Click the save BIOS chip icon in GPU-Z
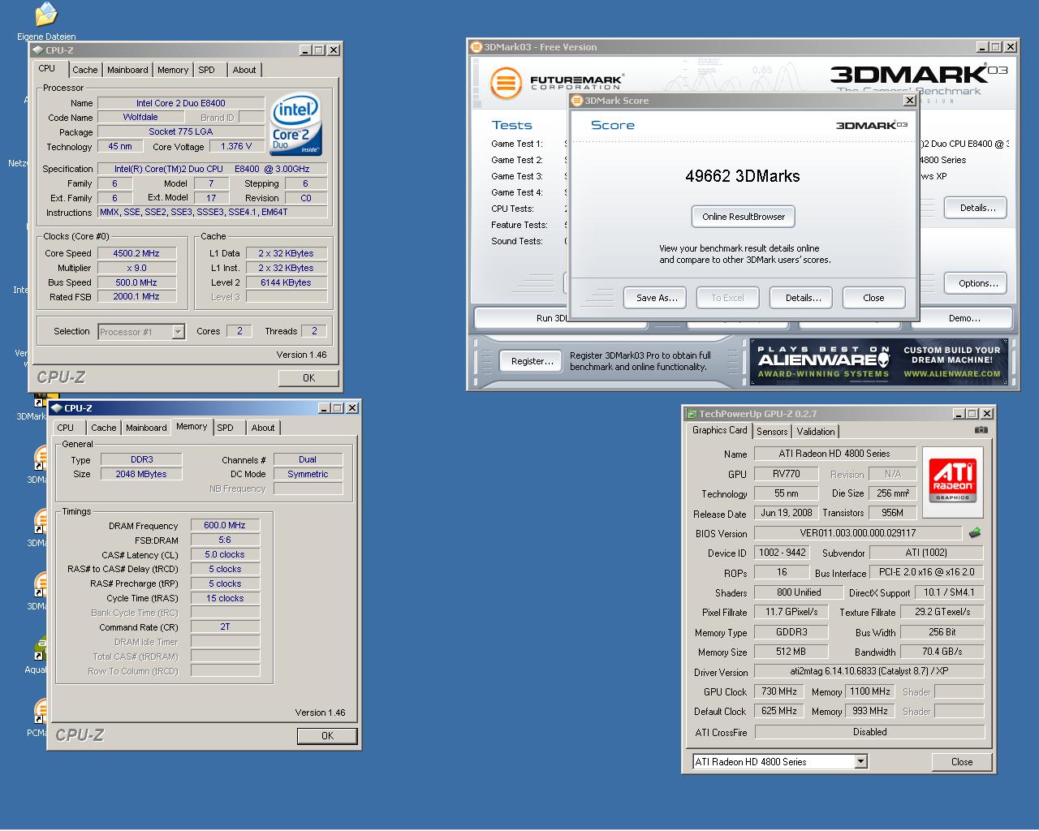 [x=975, y=533]
